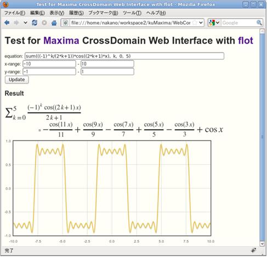Open the ヘルプ(H) menu
The width and height of the screenshot is (267, 257).
pyautogui.click(x=156, y=13)
